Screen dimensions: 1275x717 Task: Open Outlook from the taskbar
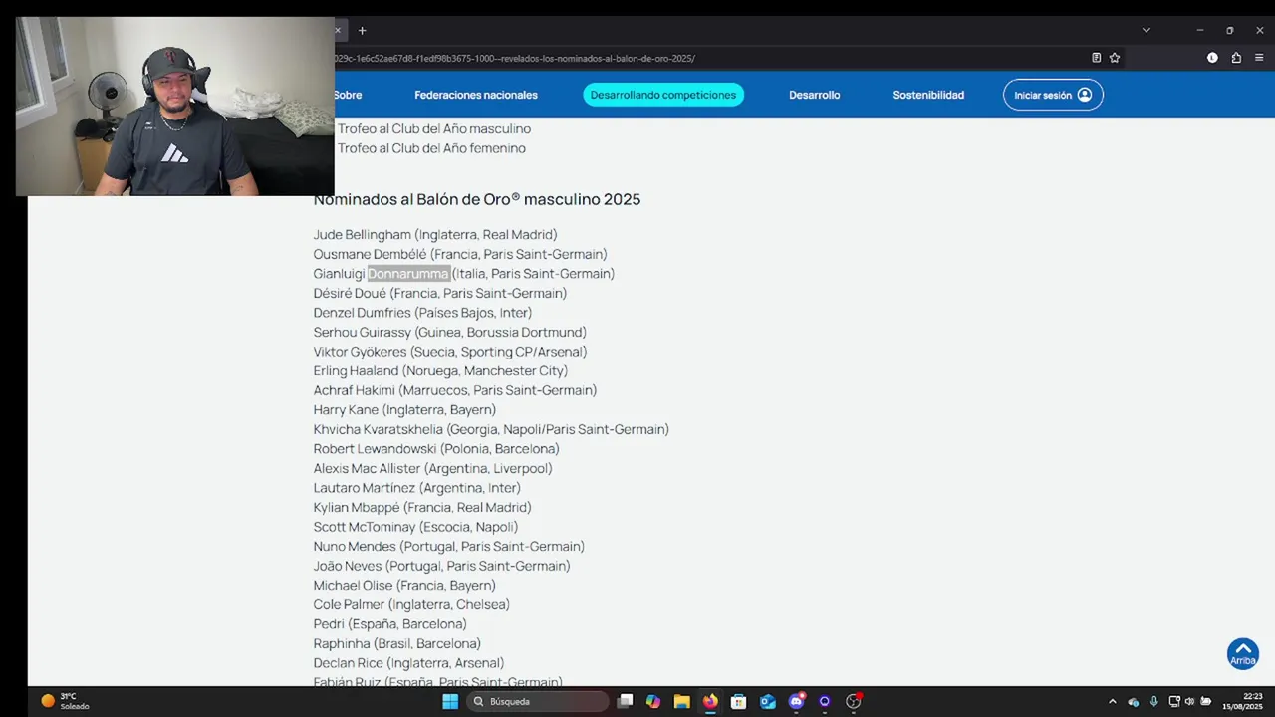767,701
